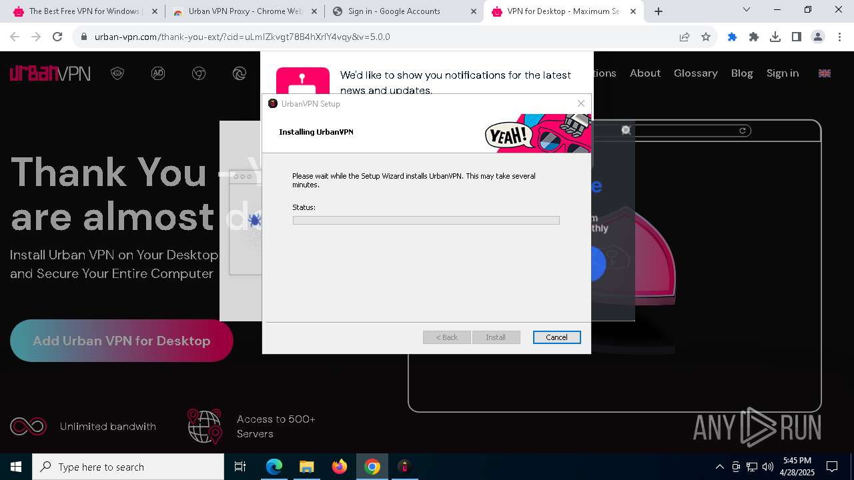854x480 pixels.
Task: Open File Explorer from taskbar
Action: [x=306, y=467]
